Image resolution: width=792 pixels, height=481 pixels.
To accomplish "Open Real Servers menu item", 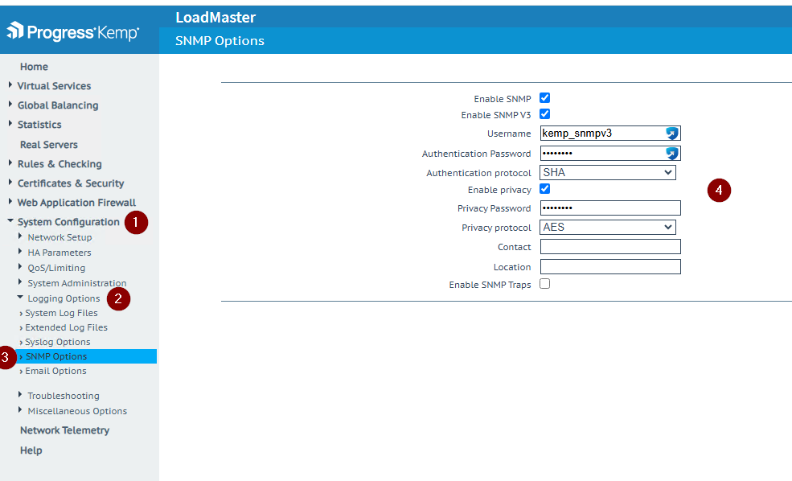I will pyautogui.click(x=49, y=145).
